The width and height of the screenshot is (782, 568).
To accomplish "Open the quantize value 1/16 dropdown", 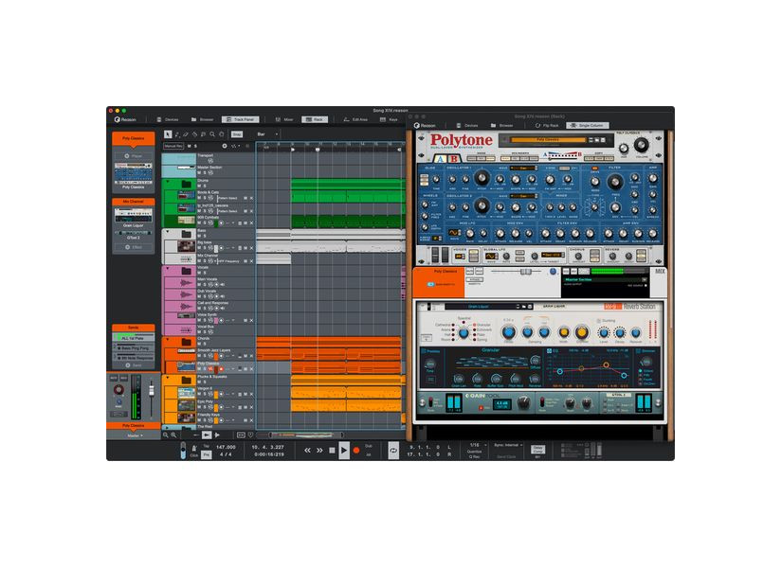I will coord(478,445).
